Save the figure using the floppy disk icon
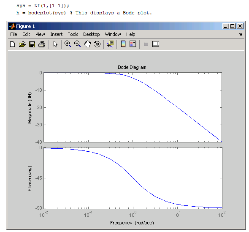 click(x=32, y=44)
